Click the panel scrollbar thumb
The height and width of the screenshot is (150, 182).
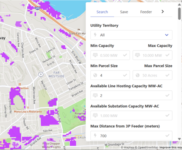point(179,14)
